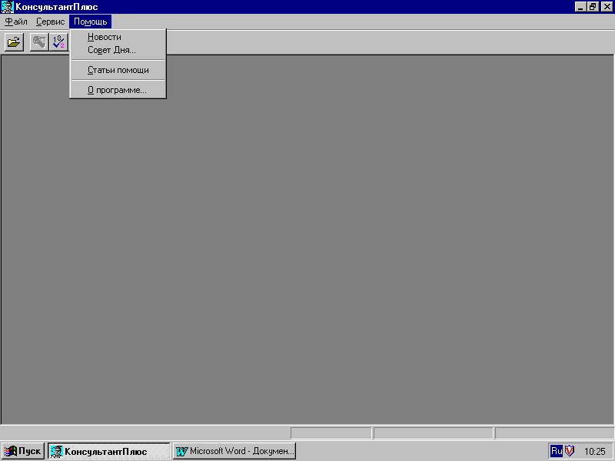Click the 10:25 clock in tray
Screen dimensions: 615x461
[594, 452]
